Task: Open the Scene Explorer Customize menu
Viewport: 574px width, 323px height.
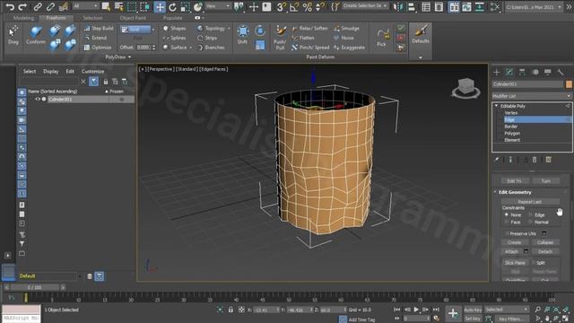Action: [92, 72]
